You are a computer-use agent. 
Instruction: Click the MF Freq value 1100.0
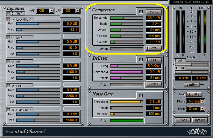coord(71,72)
